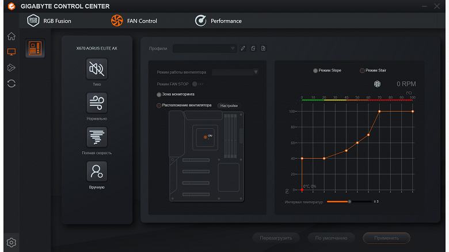Choose the Тихо silent fan preset
This screenshot has height=252, width=449.
[97, 68]
